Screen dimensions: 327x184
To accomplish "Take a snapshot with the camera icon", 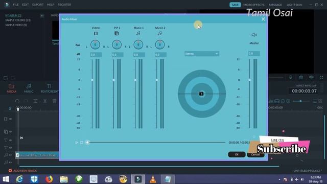I will coord(301,77).
